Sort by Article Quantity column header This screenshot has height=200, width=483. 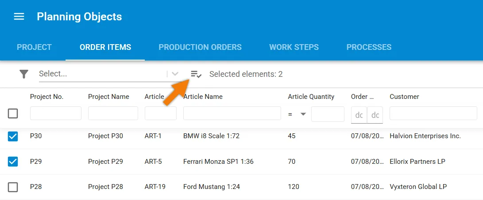(311, 96)
